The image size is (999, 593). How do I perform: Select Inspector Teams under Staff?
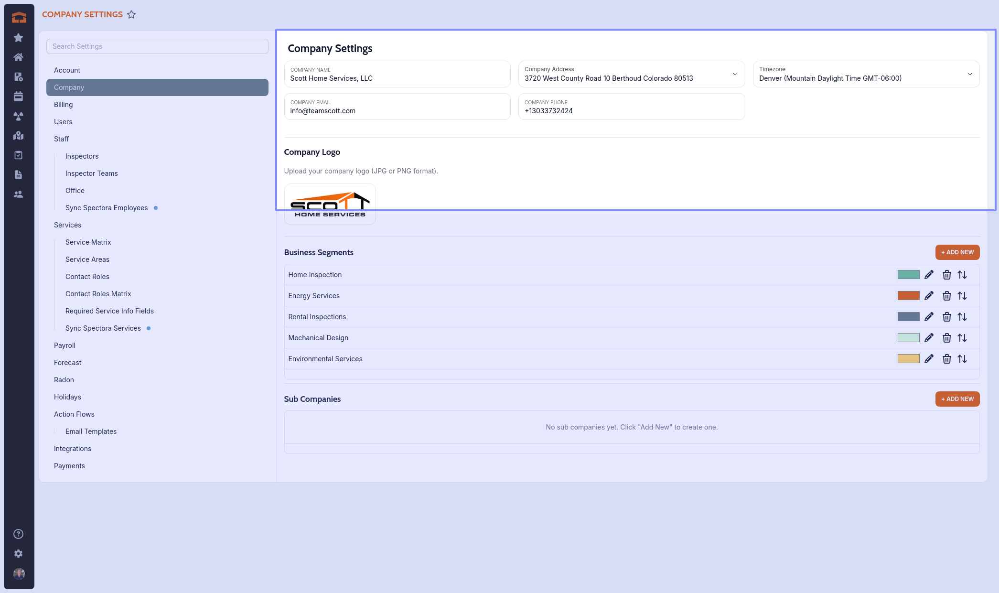[x=92, y=173]
